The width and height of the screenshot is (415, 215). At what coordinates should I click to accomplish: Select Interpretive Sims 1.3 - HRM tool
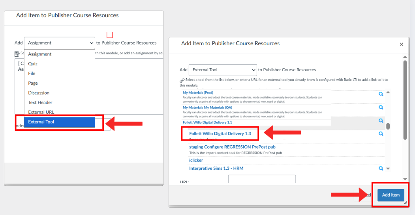(216, 168)
